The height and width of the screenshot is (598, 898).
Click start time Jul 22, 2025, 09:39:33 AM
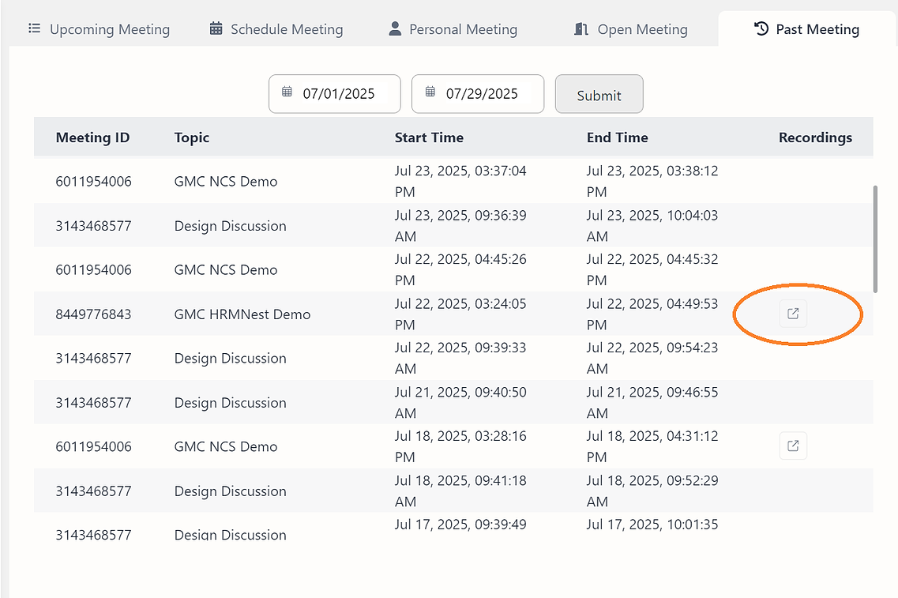460,358
